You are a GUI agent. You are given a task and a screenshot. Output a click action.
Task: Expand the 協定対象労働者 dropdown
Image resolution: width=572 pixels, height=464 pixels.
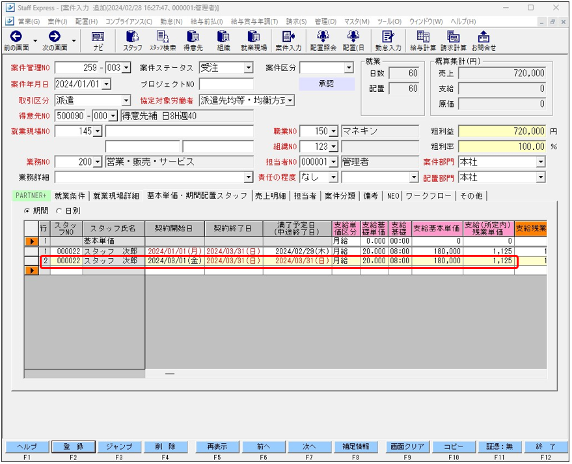point(290,100)
